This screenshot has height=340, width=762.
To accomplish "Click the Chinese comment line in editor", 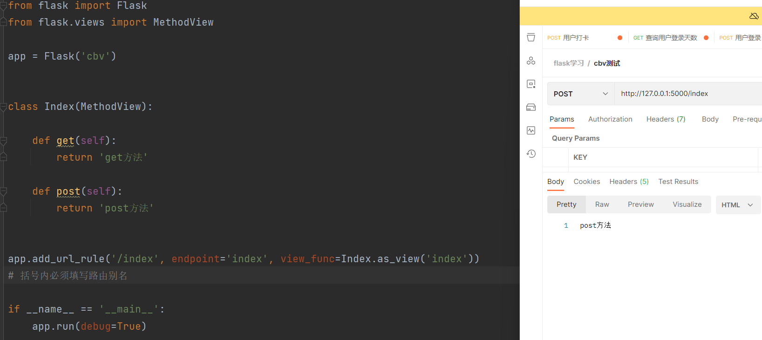I will click(x=68, y=276).
